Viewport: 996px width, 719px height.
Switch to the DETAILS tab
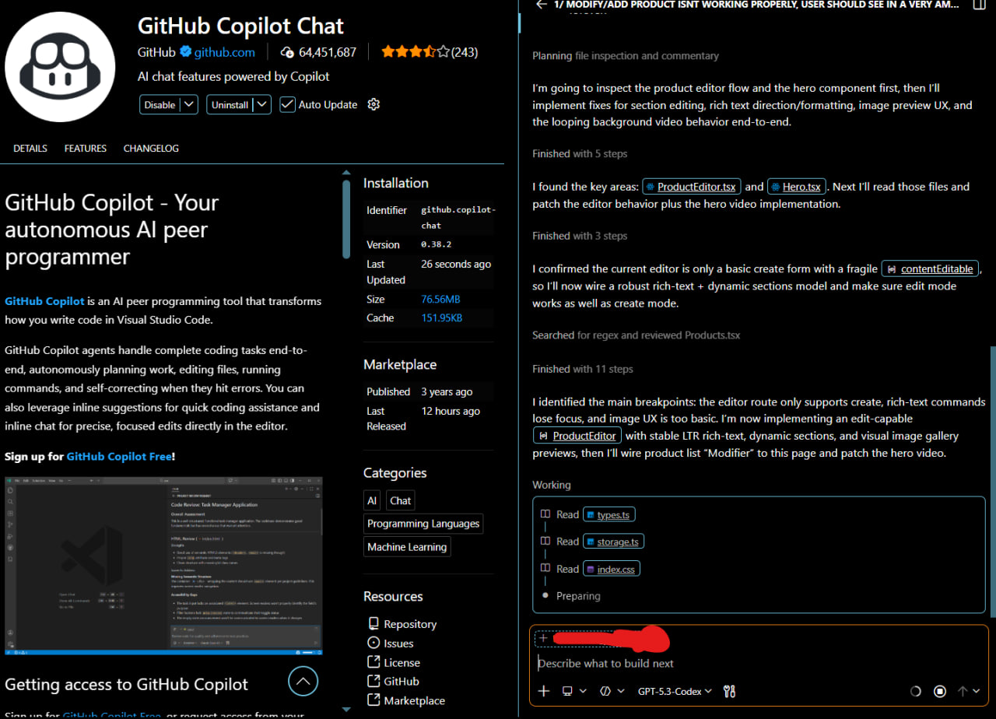pos(30,149)
